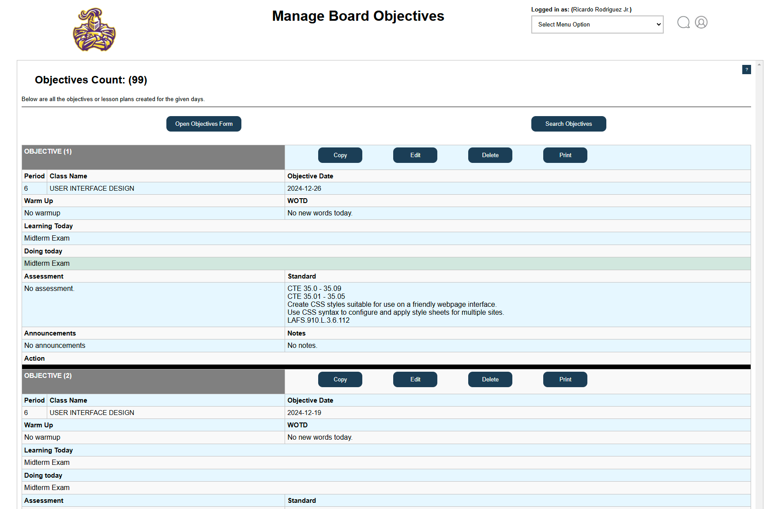Copy Objective 1

[340, 155]
